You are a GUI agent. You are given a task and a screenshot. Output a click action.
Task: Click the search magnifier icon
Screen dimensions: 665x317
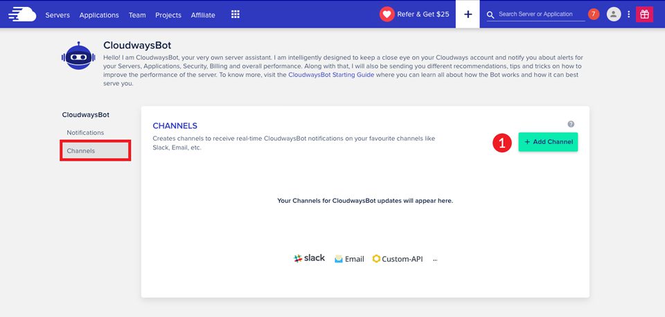pos(490,15)
